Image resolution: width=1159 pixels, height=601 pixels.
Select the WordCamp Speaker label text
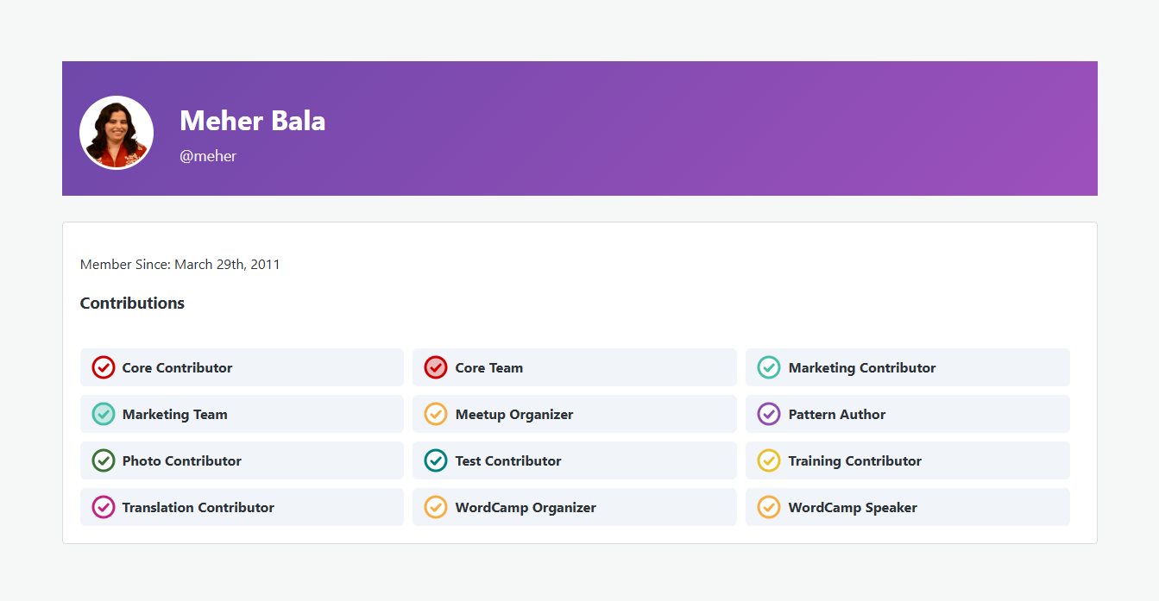[x=852, y=507]
